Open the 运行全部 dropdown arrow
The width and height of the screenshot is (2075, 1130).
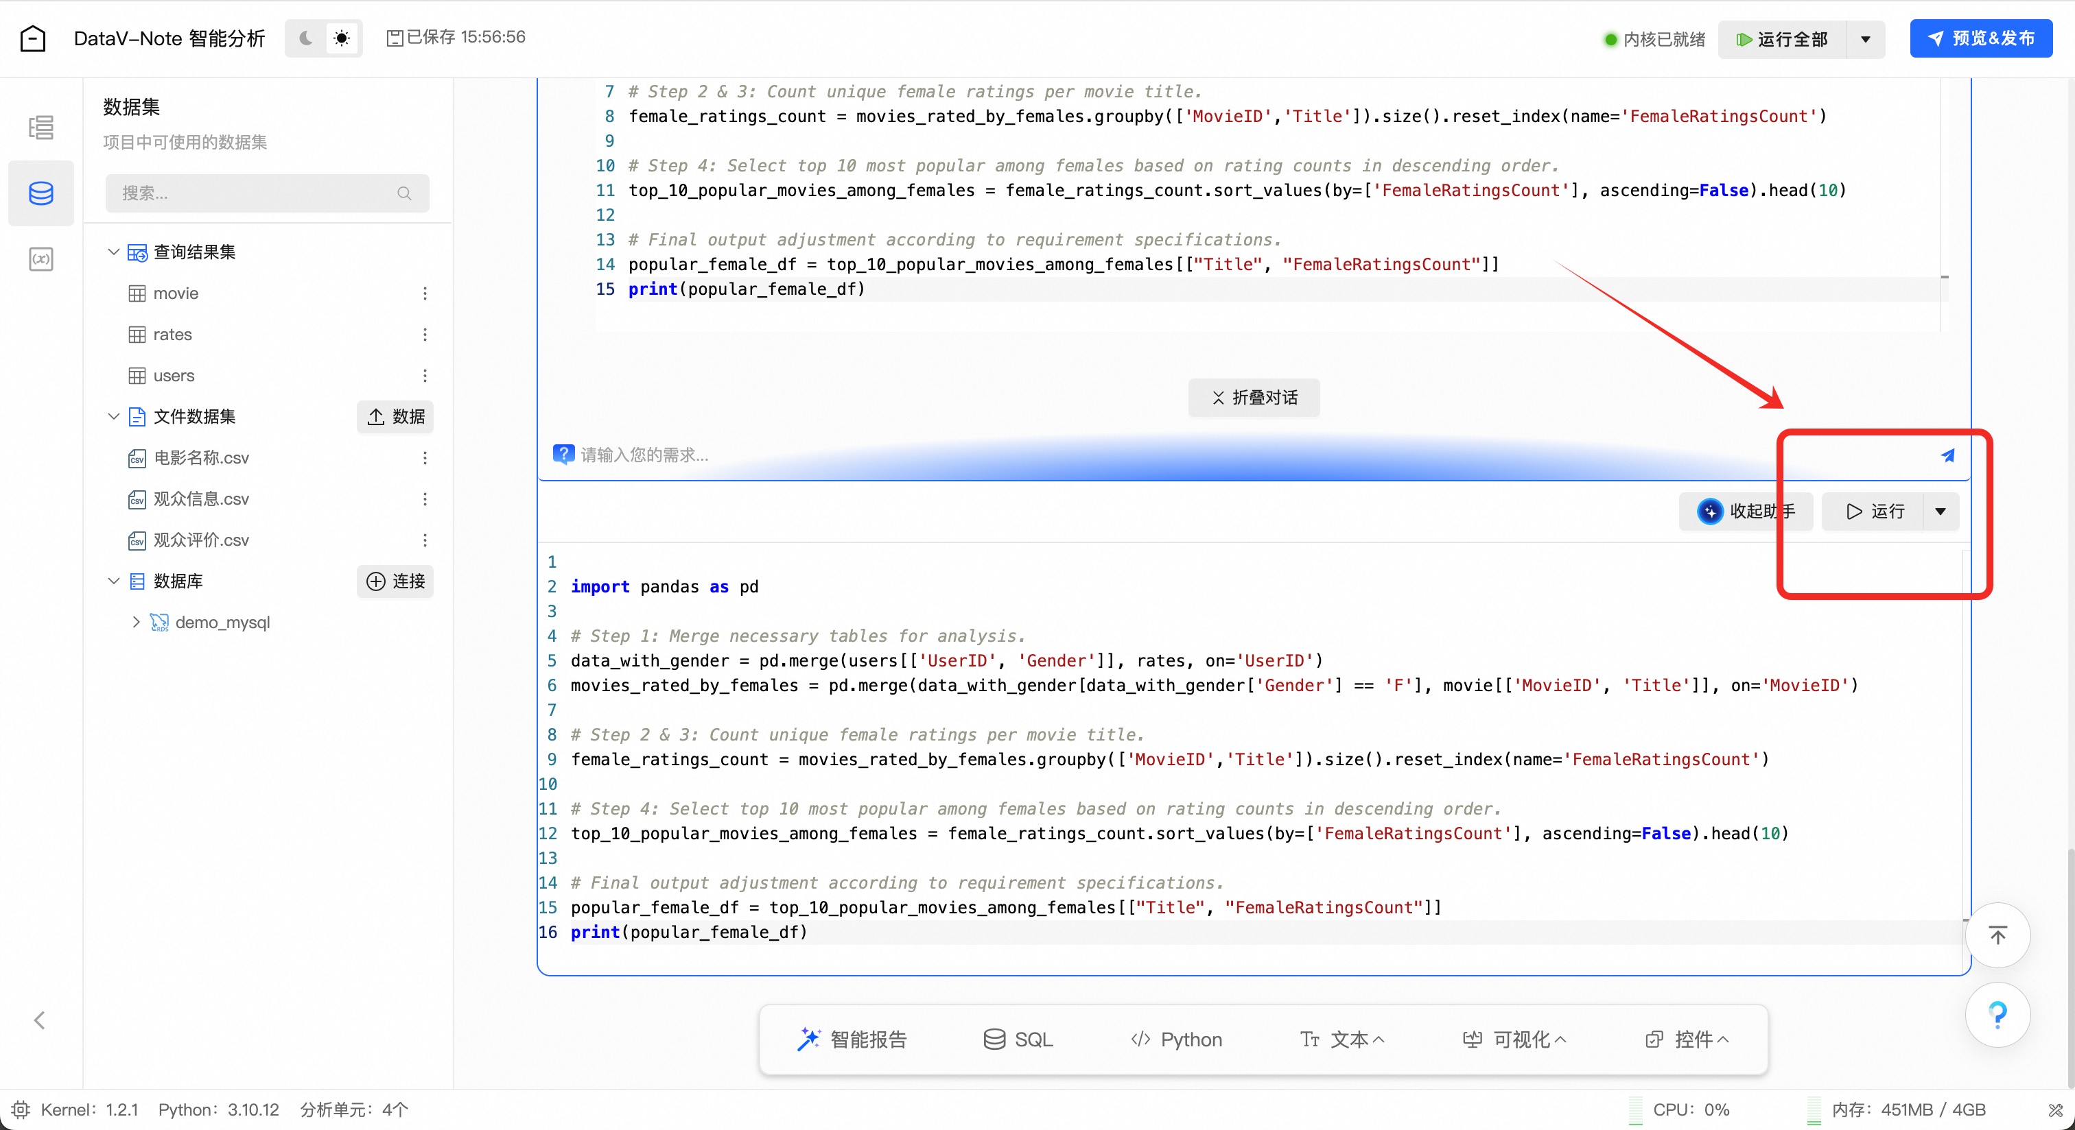(1865, 40)
